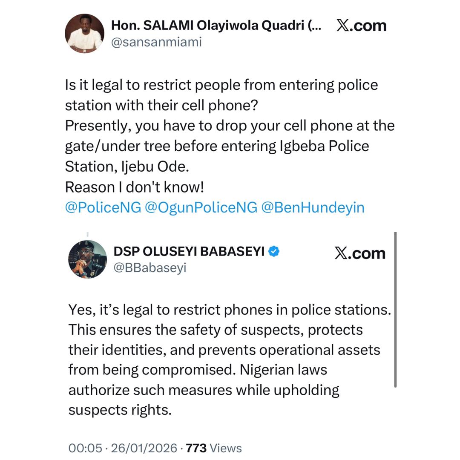Click the X.com logo beside Salami's name
The width and height of the screenshot is (460, 460).
point(361,26)
